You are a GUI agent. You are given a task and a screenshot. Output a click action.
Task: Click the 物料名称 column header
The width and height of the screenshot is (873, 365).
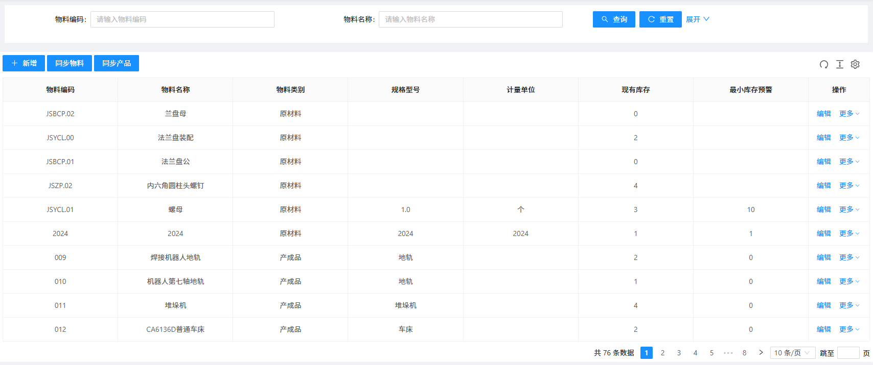(x=175, y=90)
